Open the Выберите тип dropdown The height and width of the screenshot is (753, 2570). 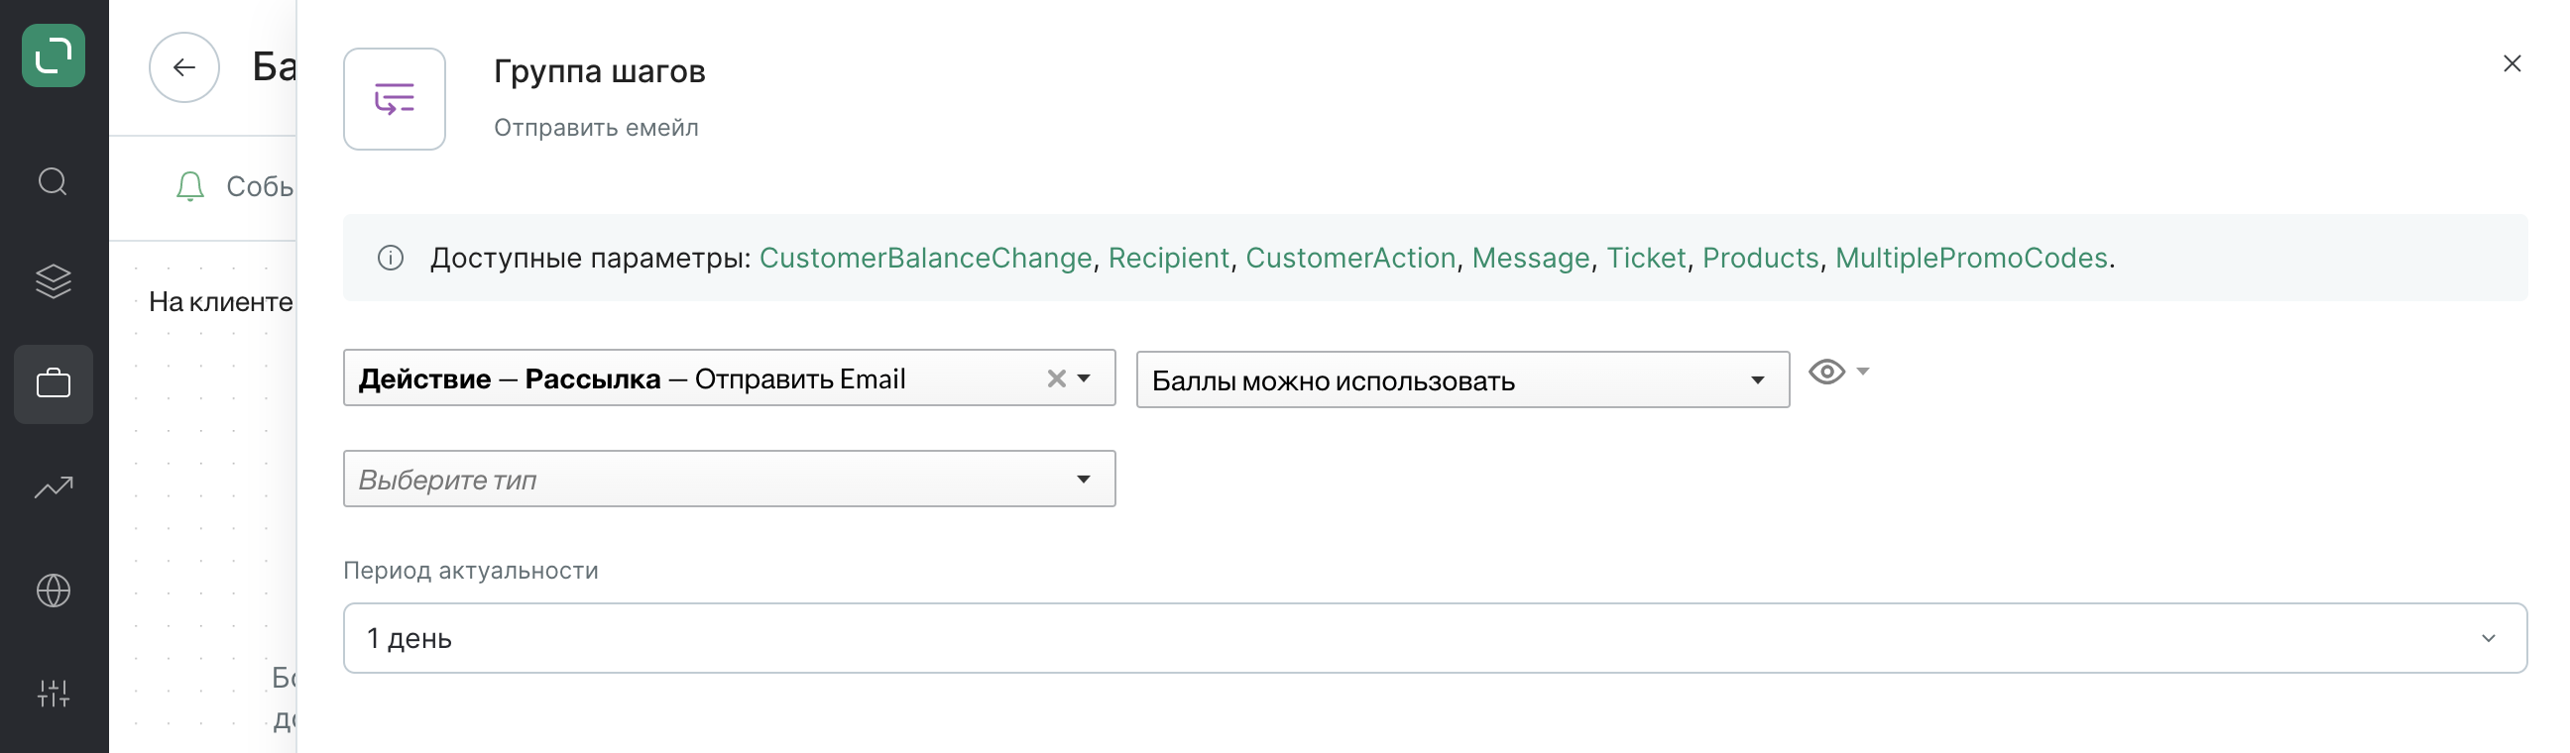pyautogui.click(x=729, y=480)
